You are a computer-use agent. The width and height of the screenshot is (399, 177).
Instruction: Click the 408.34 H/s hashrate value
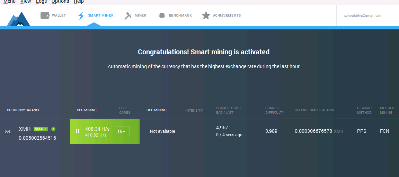pos(97,129)
